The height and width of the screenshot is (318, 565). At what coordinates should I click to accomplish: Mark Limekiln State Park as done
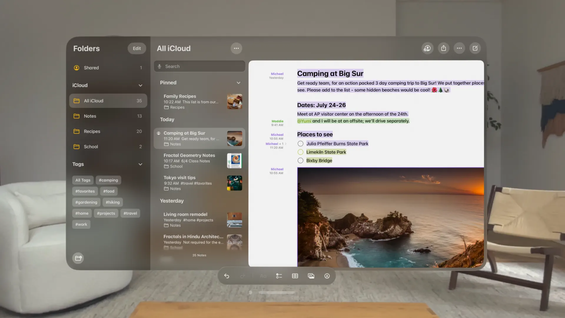click(300, 152)
